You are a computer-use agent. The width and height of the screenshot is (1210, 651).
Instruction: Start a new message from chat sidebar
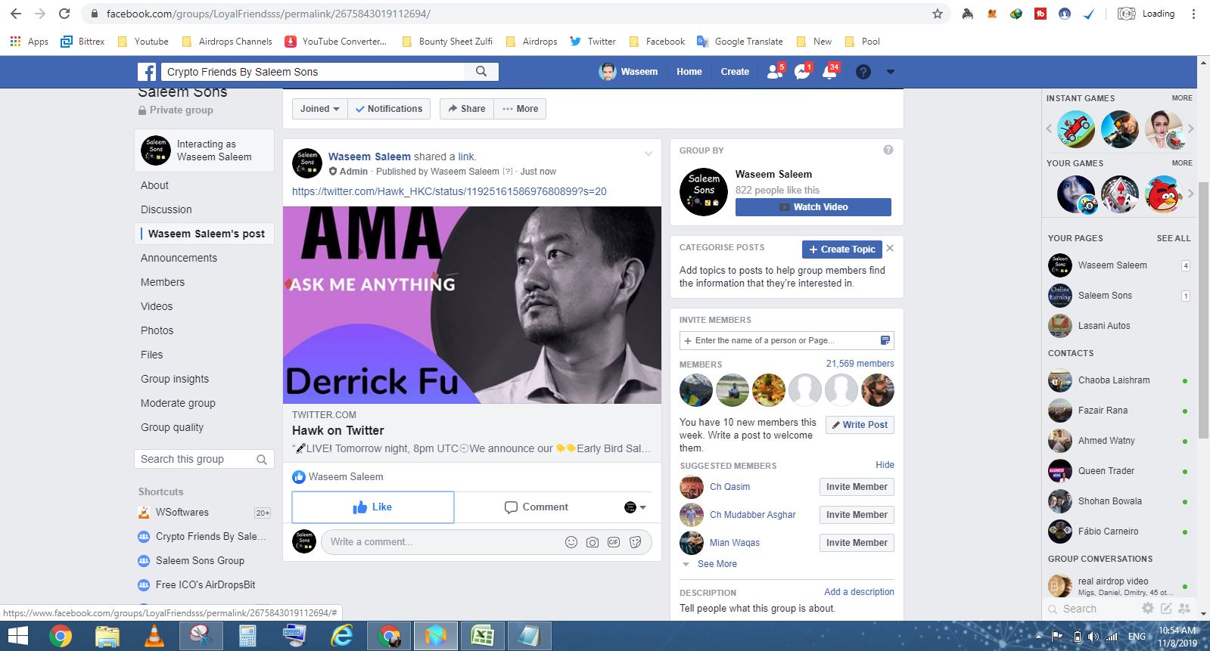tap(1166, 609)
